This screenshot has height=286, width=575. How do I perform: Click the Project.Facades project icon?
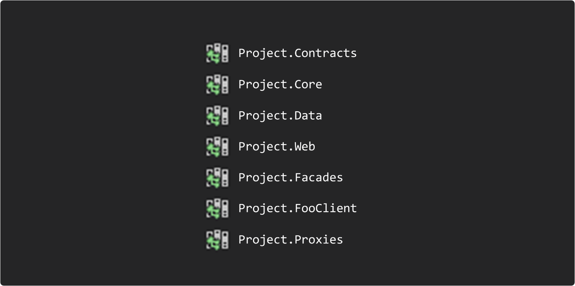pos(217,178)
